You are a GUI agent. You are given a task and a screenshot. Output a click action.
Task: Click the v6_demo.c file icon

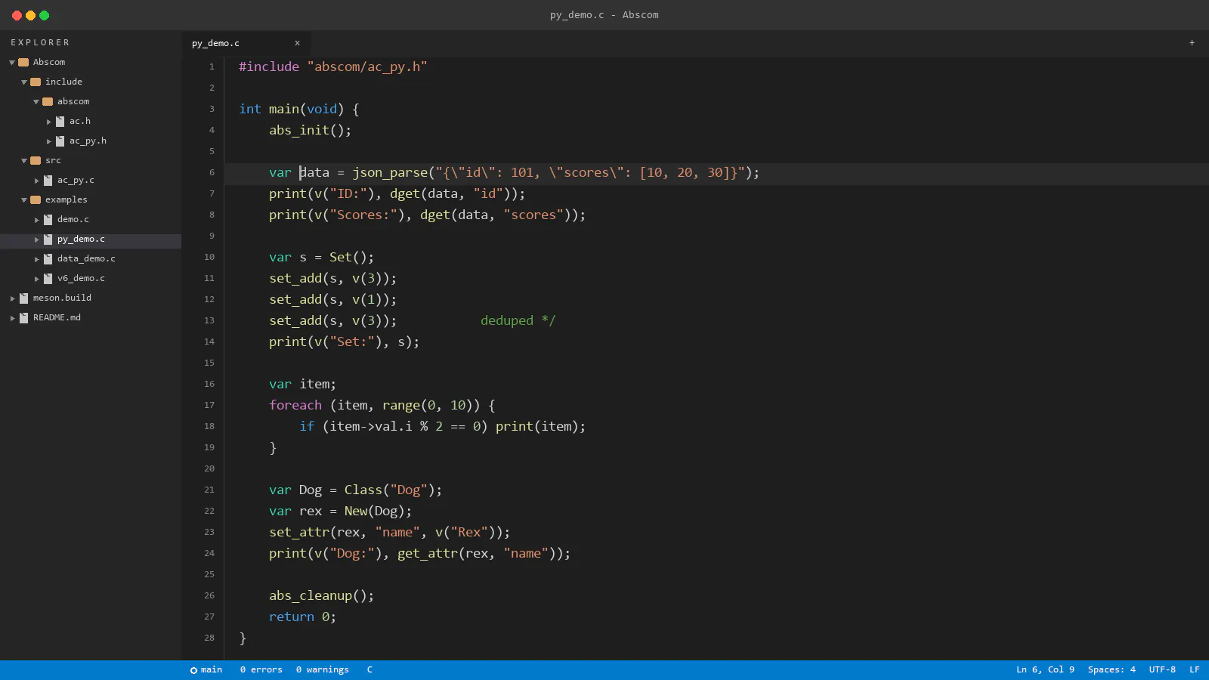click(x=48, y=278)
